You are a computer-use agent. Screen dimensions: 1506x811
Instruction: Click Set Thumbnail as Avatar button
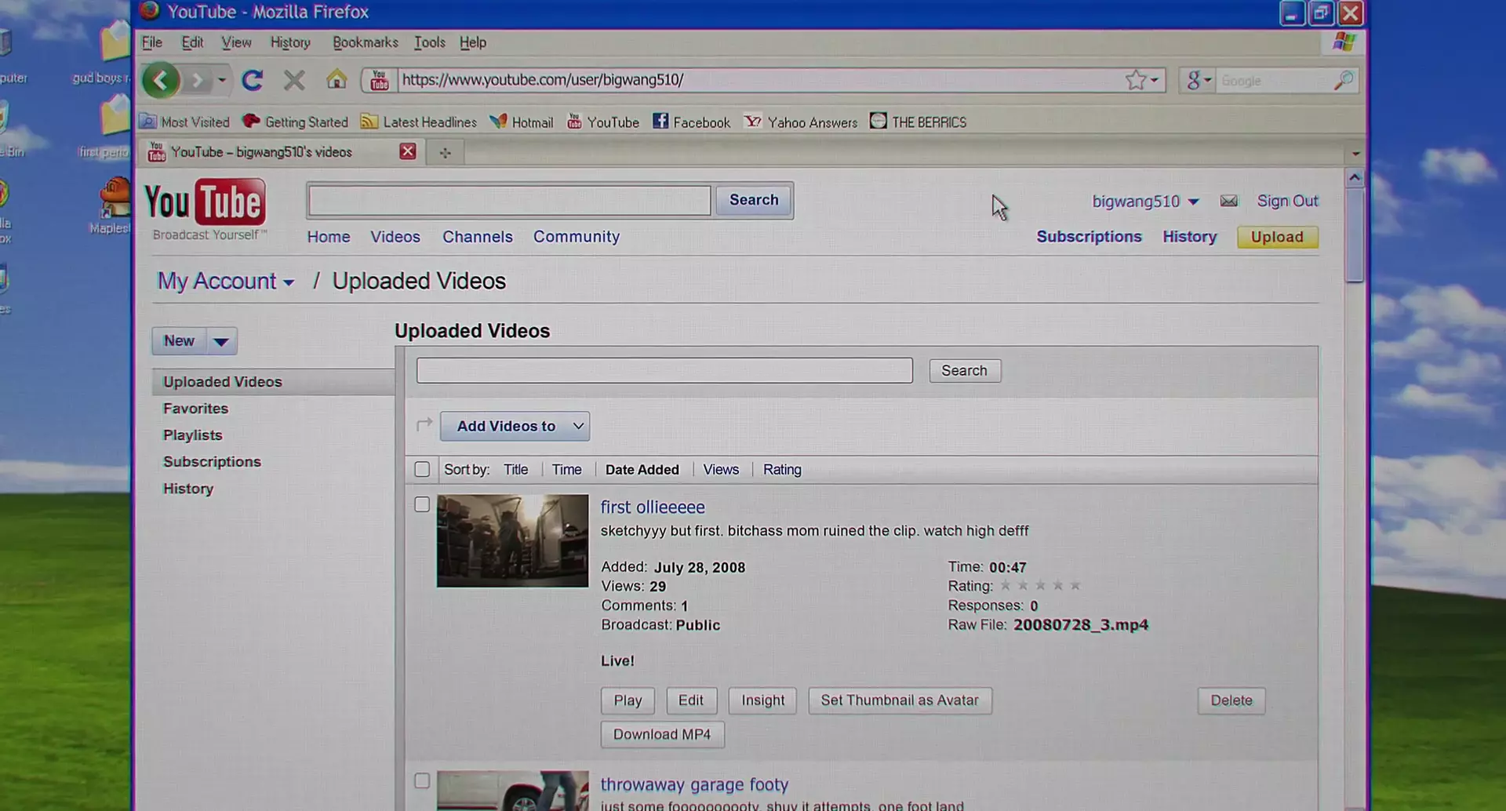point(900,700)
